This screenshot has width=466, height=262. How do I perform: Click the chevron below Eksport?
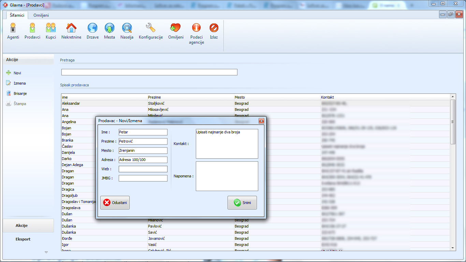pyautogui.click(x=46, y=252)
